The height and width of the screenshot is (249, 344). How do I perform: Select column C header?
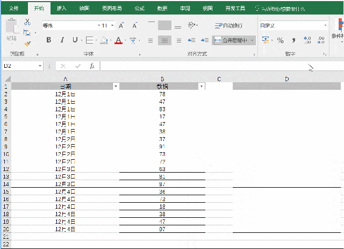point(219,79)
